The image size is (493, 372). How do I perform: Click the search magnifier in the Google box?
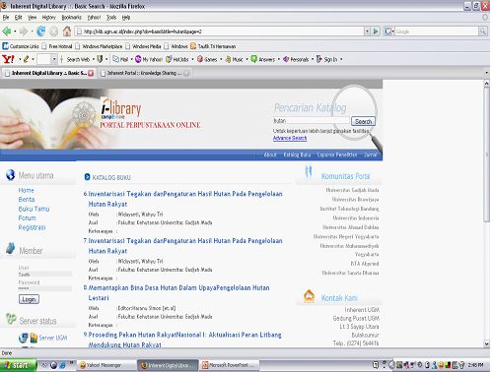[x=483, y=31]
